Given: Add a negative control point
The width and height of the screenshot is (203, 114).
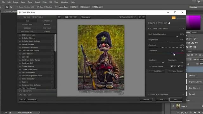Looking at the screenshot, I should click(180, 66).
